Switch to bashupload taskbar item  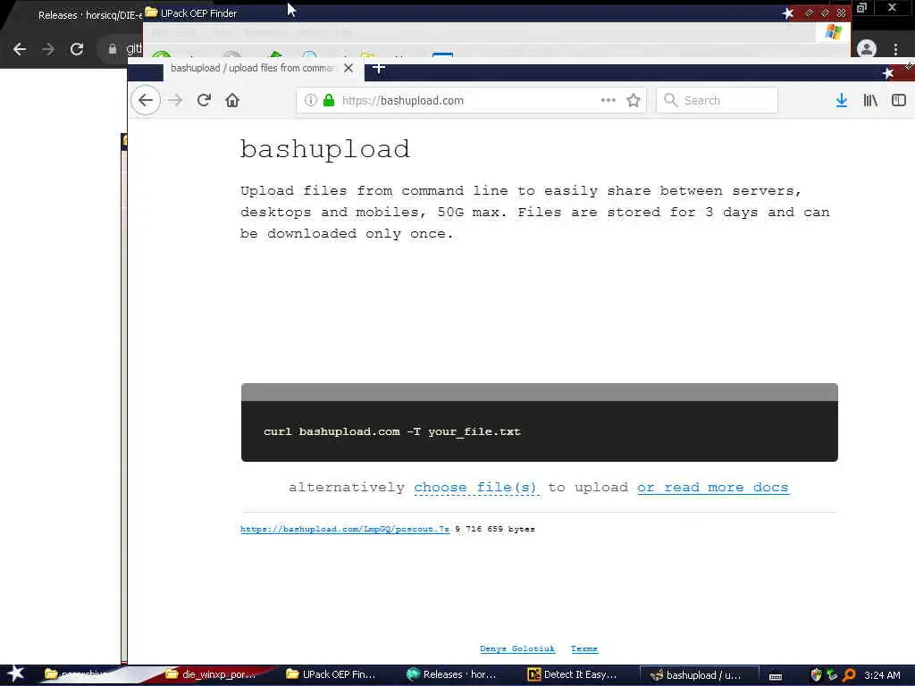point(699,675)
